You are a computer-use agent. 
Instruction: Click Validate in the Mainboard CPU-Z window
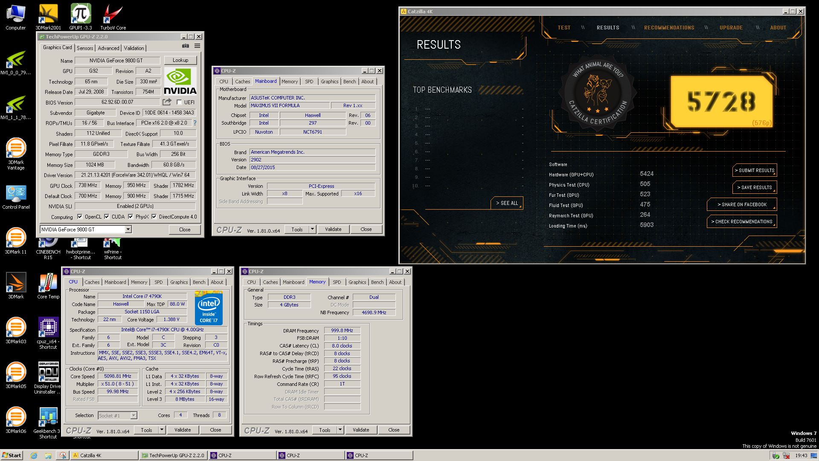[333, 229]
